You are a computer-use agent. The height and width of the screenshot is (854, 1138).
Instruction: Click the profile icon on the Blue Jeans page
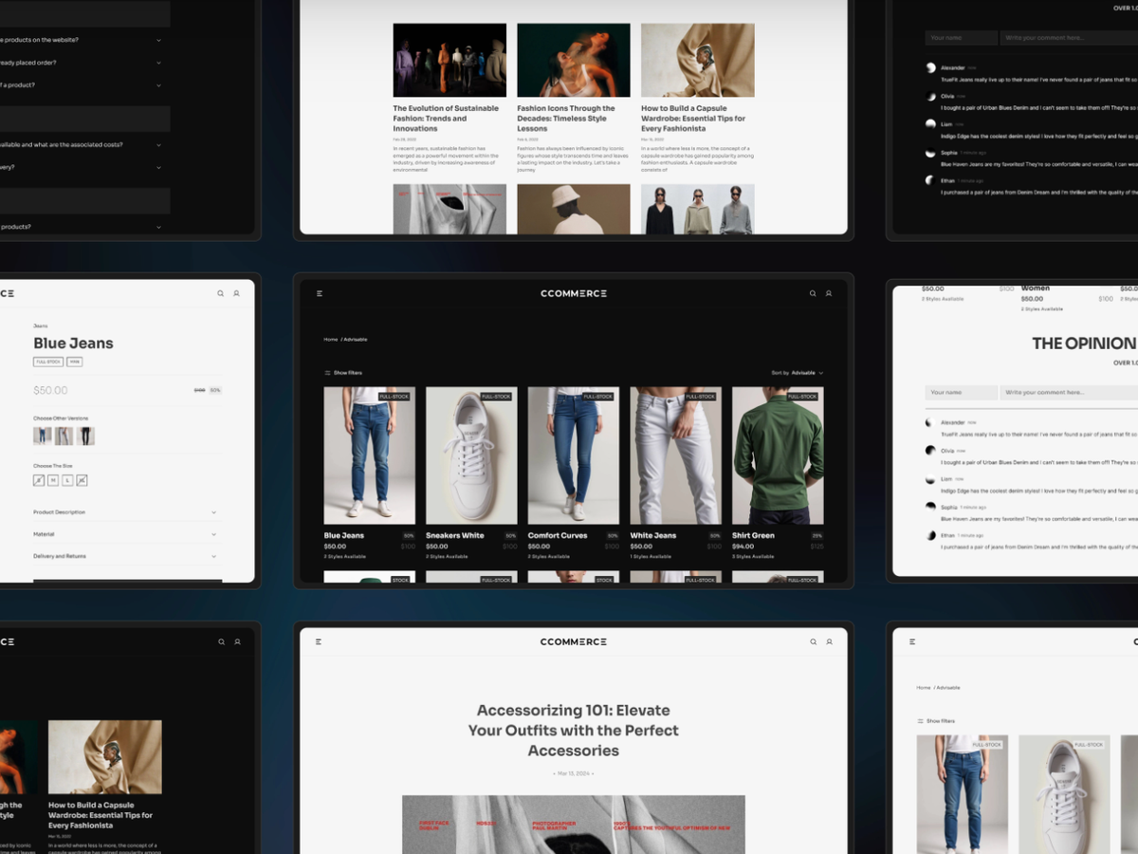tap(235, 294)
